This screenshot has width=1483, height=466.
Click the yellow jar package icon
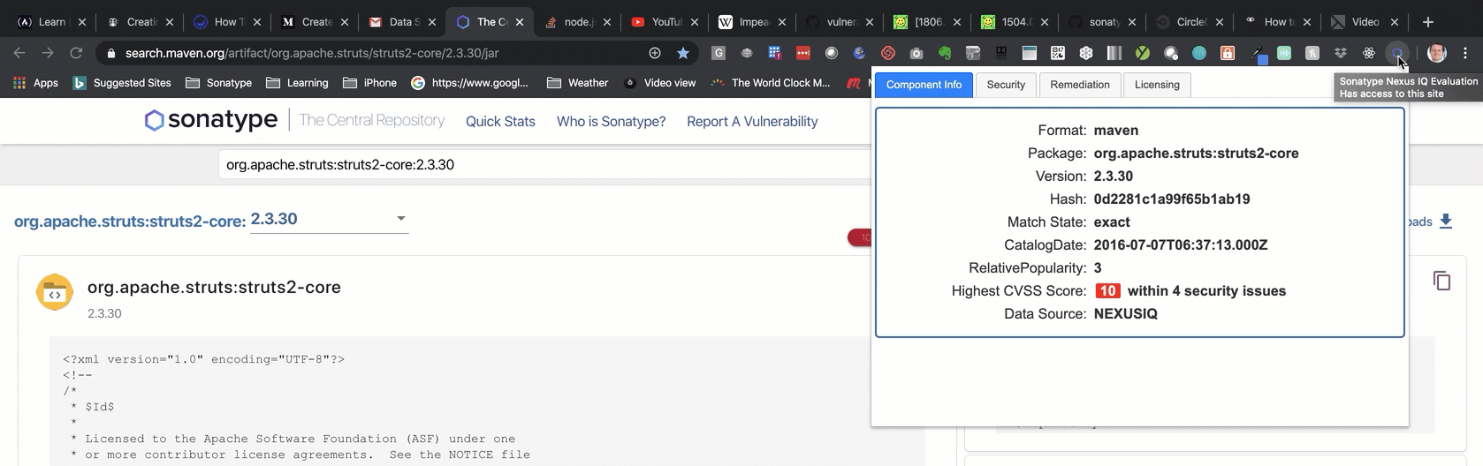coord(55,292)
